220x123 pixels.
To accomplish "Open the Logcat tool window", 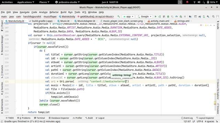I will click(x=100, y=118).
